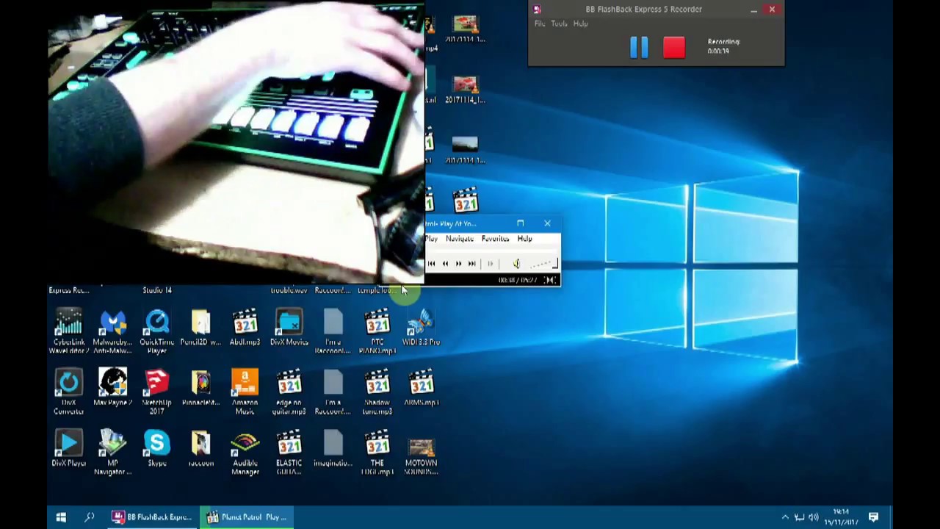Viewport: 940px width, 529px height.
Task: Select CyberLink WaveEditor 2 desktop icon
Action: (69, 331)
